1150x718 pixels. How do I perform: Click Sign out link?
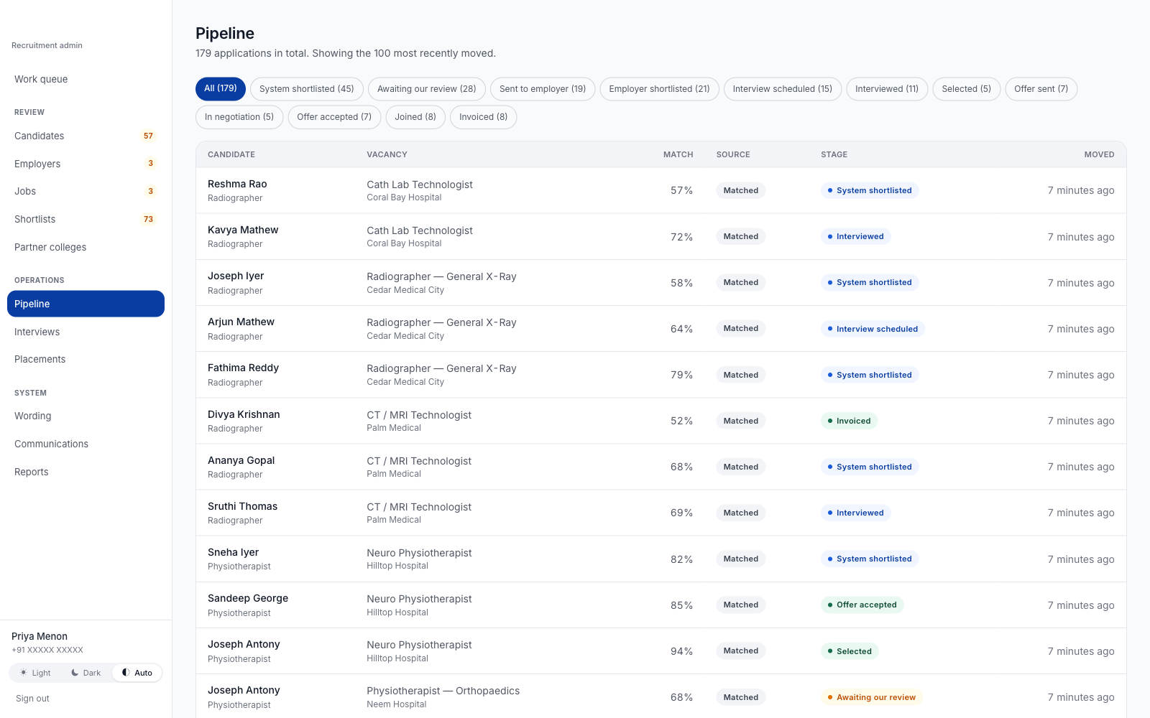32,699
